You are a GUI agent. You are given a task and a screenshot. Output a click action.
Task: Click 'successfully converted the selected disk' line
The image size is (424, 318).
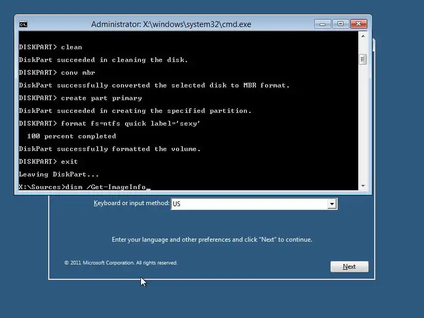pyautogui.click(x=154, y=85)
